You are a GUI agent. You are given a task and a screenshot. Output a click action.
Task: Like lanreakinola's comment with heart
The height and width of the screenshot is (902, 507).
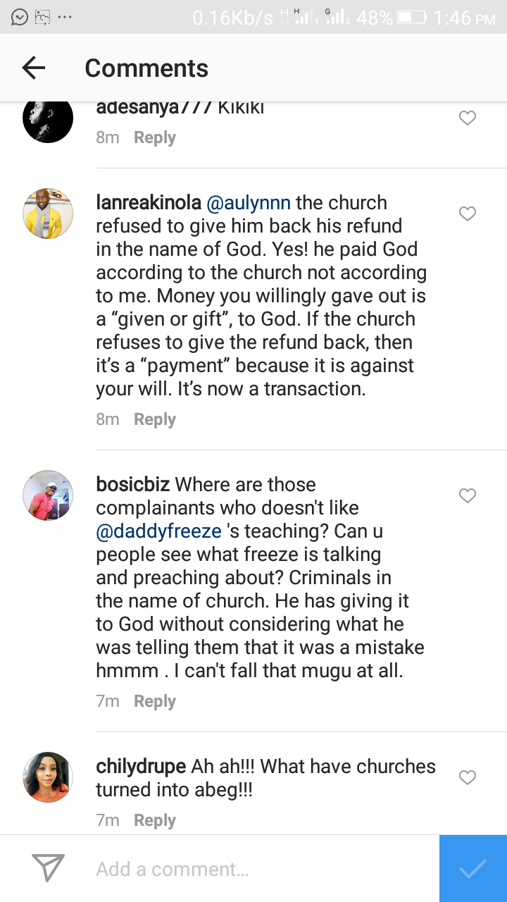(x=468, y=214)
